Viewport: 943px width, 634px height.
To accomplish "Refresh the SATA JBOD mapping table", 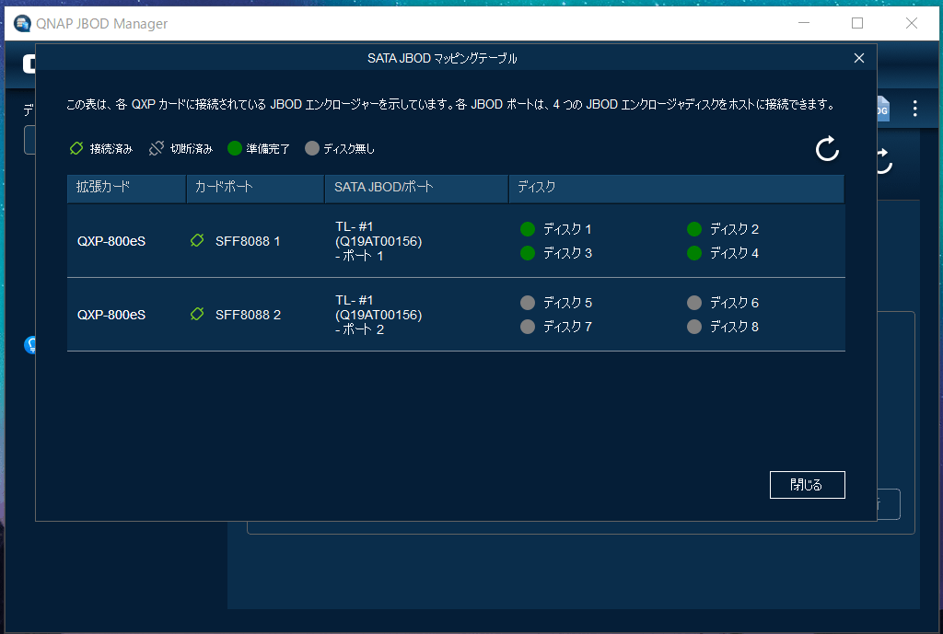I will pyautogui.click(x=827, y=148).
